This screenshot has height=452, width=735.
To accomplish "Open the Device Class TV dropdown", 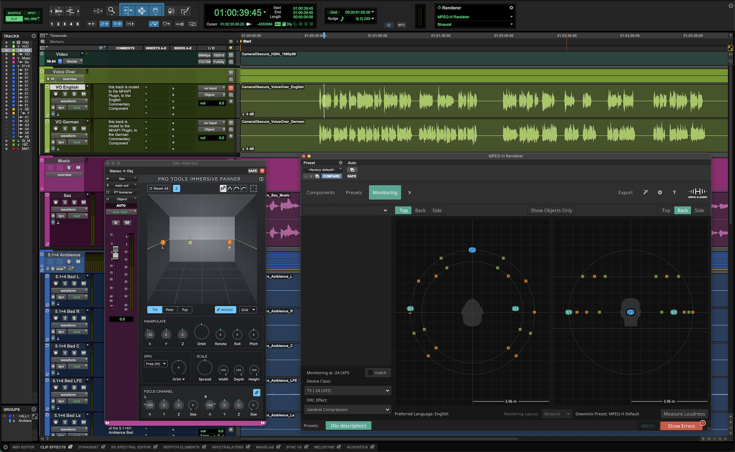I will pos(347,391).
